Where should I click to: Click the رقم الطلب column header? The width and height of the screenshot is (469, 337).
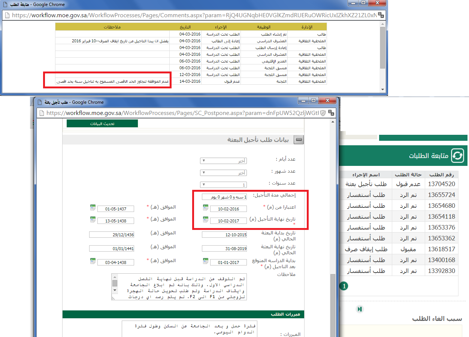click(x=441, y=175)
